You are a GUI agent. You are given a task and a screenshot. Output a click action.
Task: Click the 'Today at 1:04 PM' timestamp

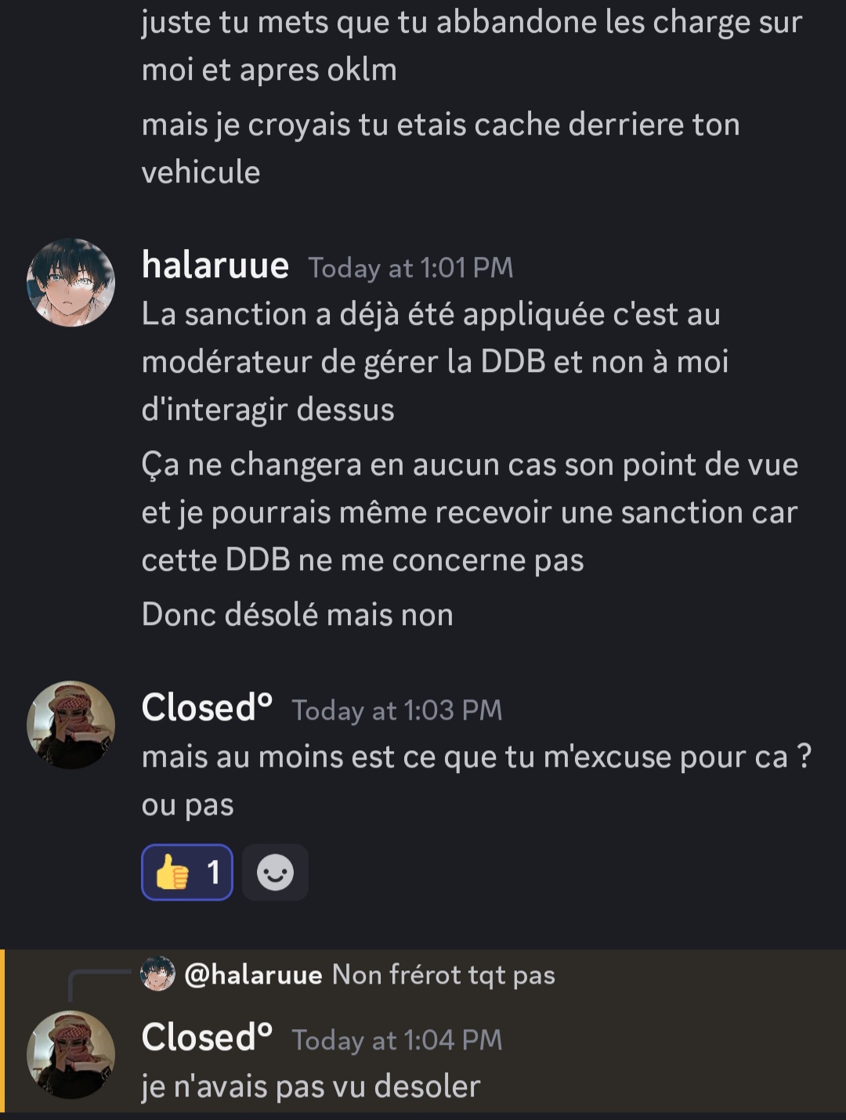(397, 1040)
